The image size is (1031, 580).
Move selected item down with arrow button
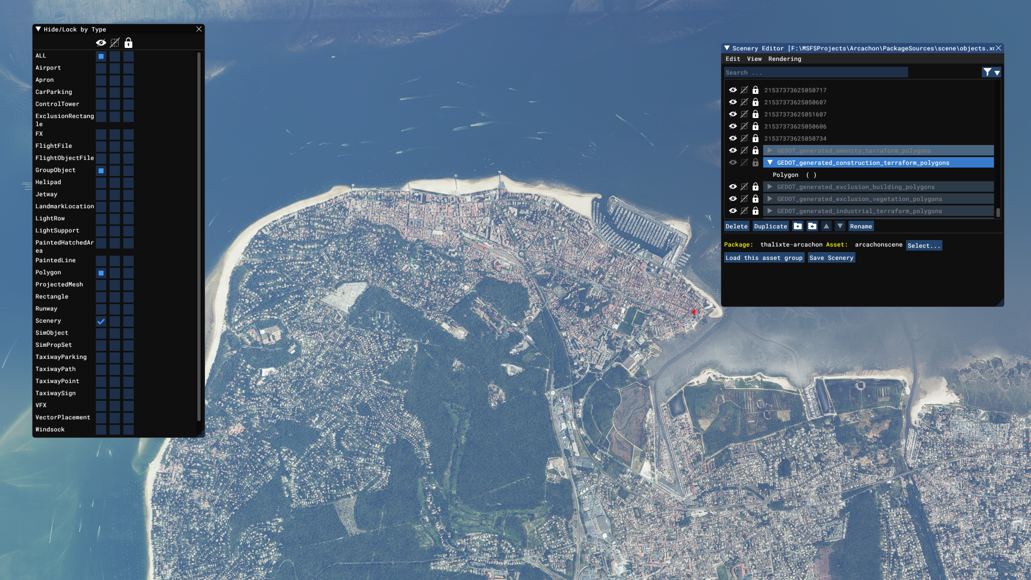point(840,226)
